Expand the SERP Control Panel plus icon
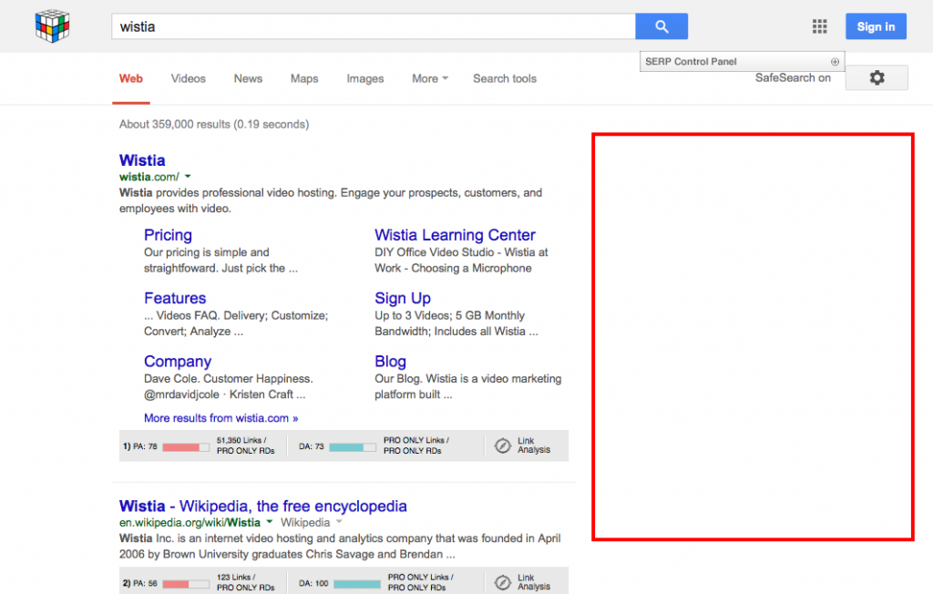The width and height of the screenshot is (933, 594). point(835,62)
